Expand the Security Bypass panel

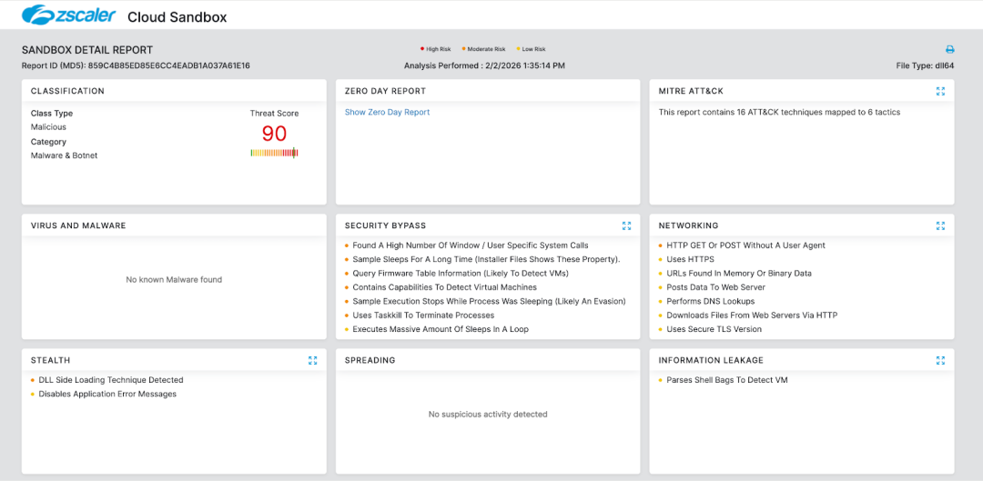tap(626, 225)
